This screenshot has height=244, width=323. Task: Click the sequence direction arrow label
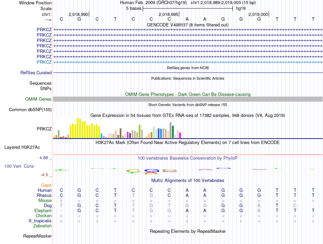48,20
